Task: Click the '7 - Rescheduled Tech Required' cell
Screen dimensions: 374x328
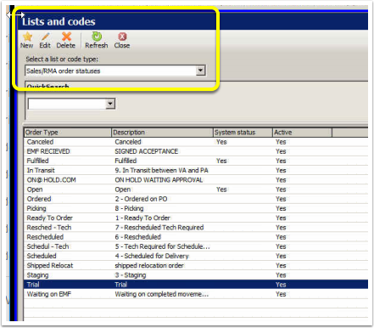Action: tap(159, 228)
